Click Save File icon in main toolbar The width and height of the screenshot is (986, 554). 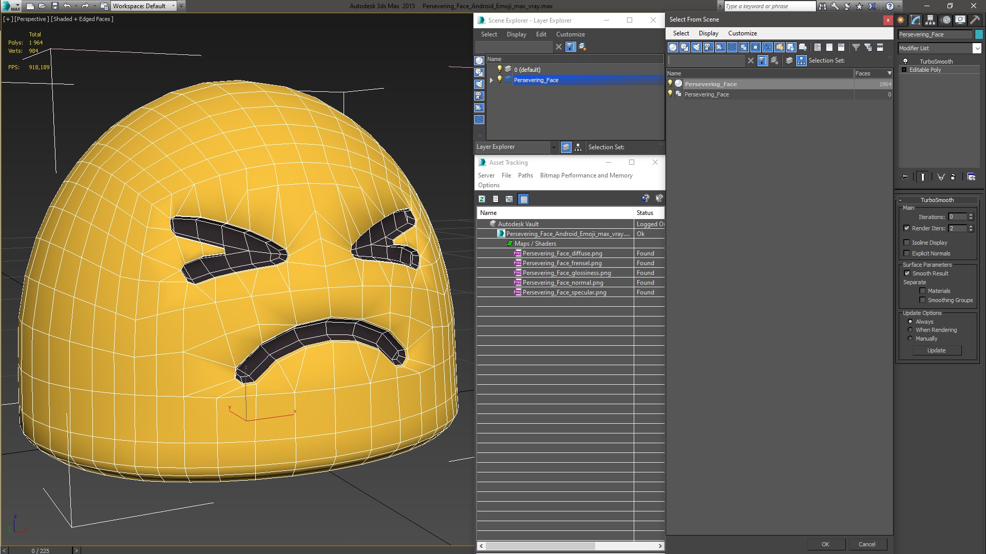(55, 6)
